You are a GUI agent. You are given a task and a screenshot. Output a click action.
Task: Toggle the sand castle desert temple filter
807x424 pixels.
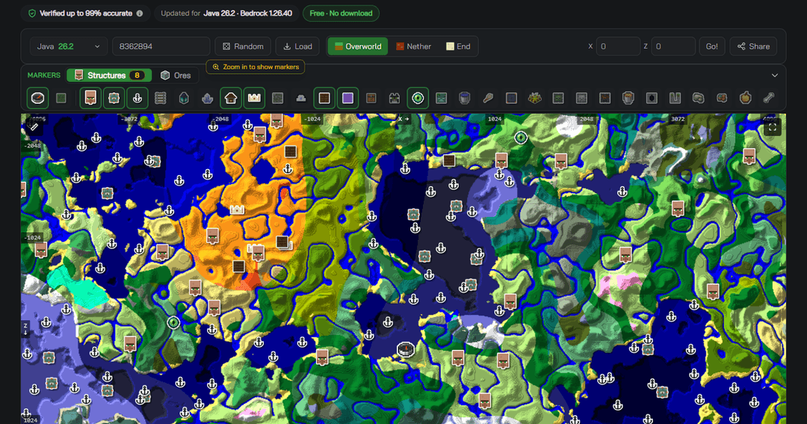tap(254, 98)
